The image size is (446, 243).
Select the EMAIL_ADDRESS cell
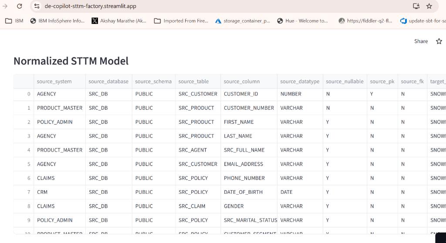click(x=249, y=164)
